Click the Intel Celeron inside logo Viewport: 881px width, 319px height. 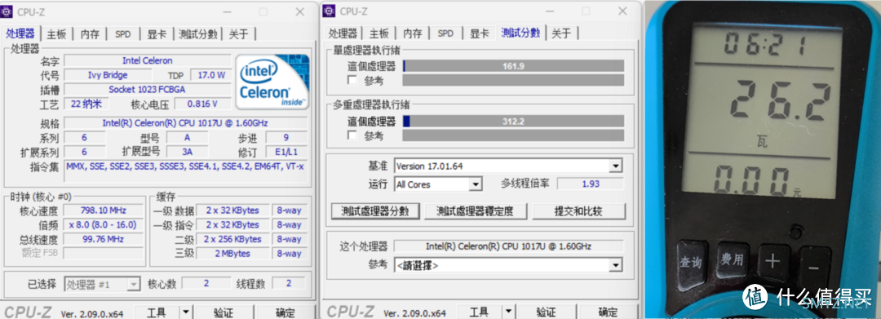pos(272,82)
